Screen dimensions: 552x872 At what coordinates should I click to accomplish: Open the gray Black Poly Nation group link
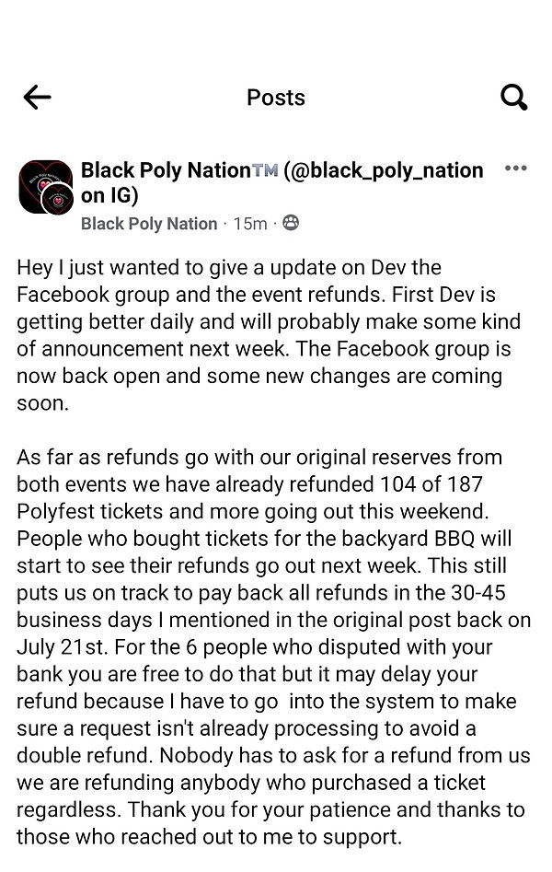tap(149, 224)
